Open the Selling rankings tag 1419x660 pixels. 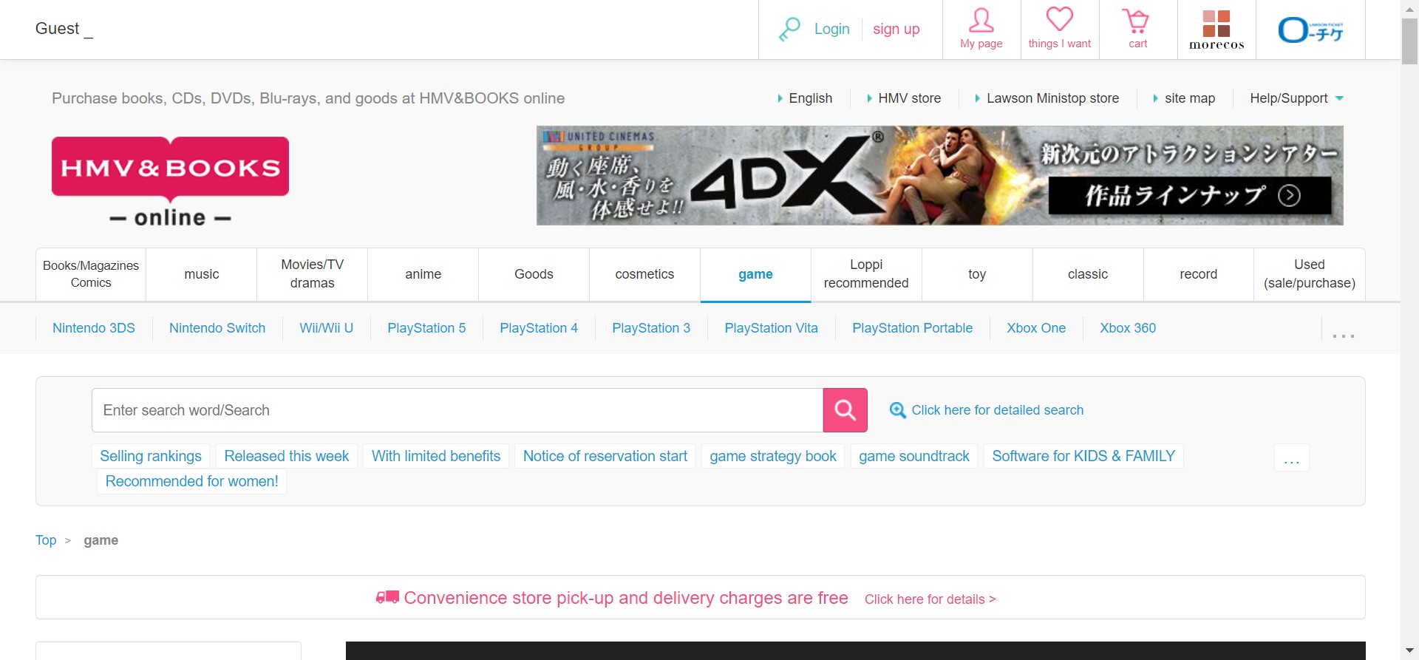[x=151, y=456]
